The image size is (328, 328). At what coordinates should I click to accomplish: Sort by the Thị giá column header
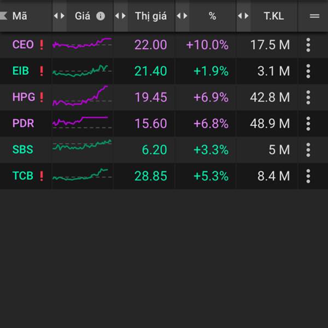coord(151,16)
